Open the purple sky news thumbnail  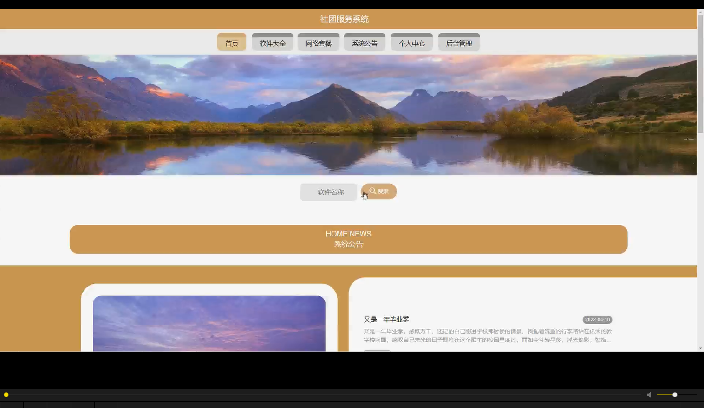coord(209,324)
